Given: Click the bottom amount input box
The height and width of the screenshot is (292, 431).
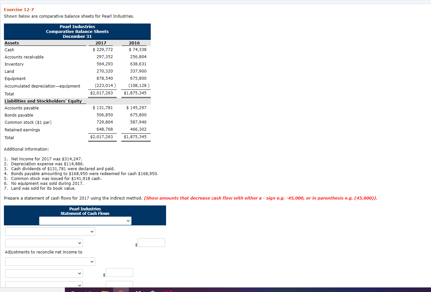Looking at the screenshot, I should pyautogui.click(x=119, y=284).
